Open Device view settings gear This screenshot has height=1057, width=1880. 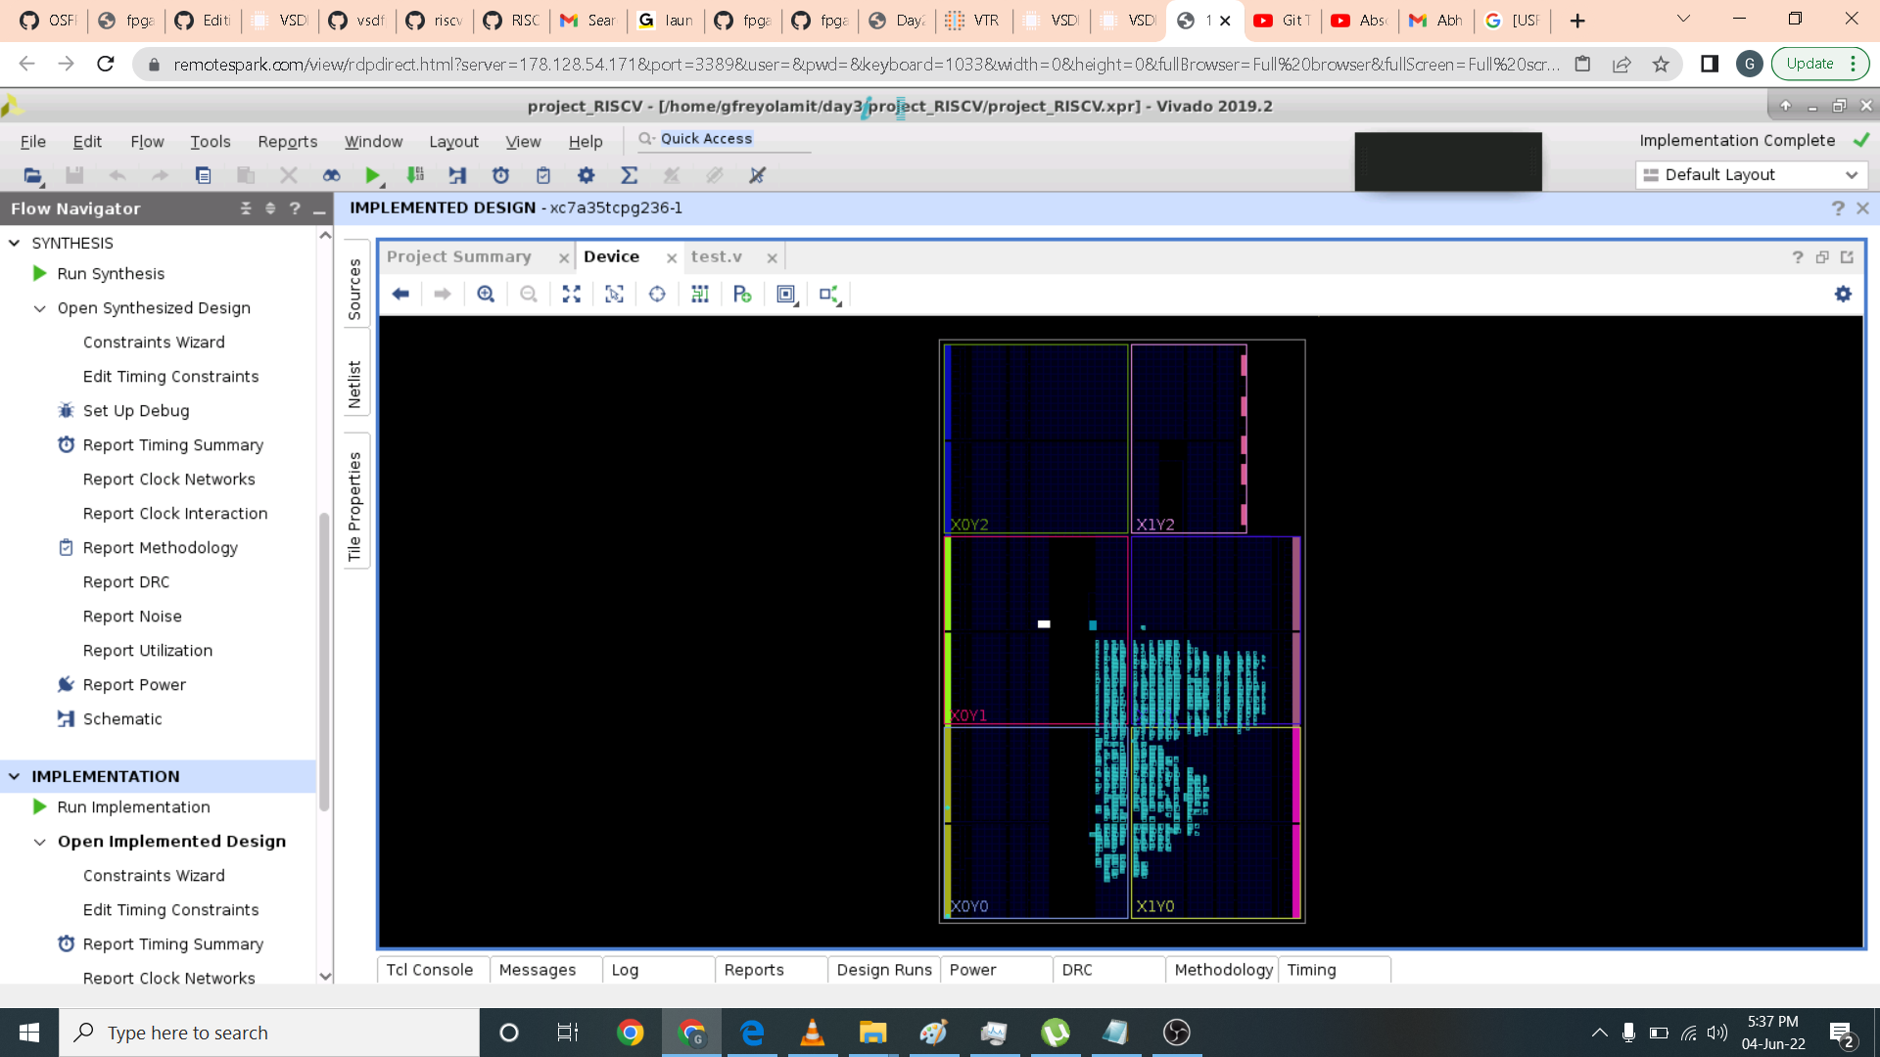[x=1843, y=295]
